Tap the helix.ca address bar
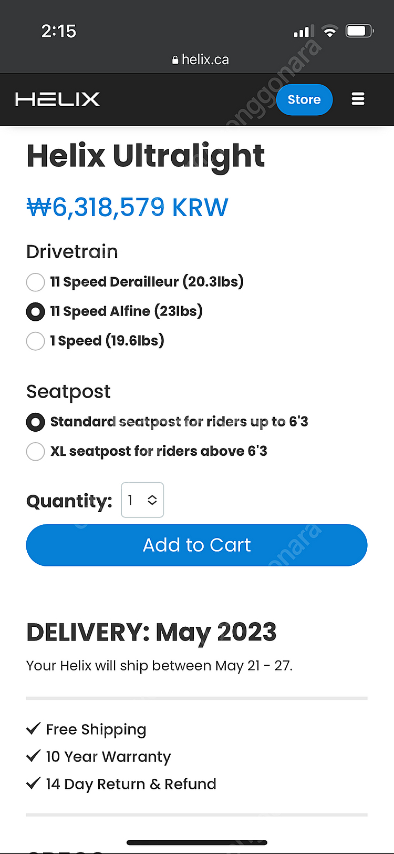This screenshot has height=854, width=394. point(201,60)
